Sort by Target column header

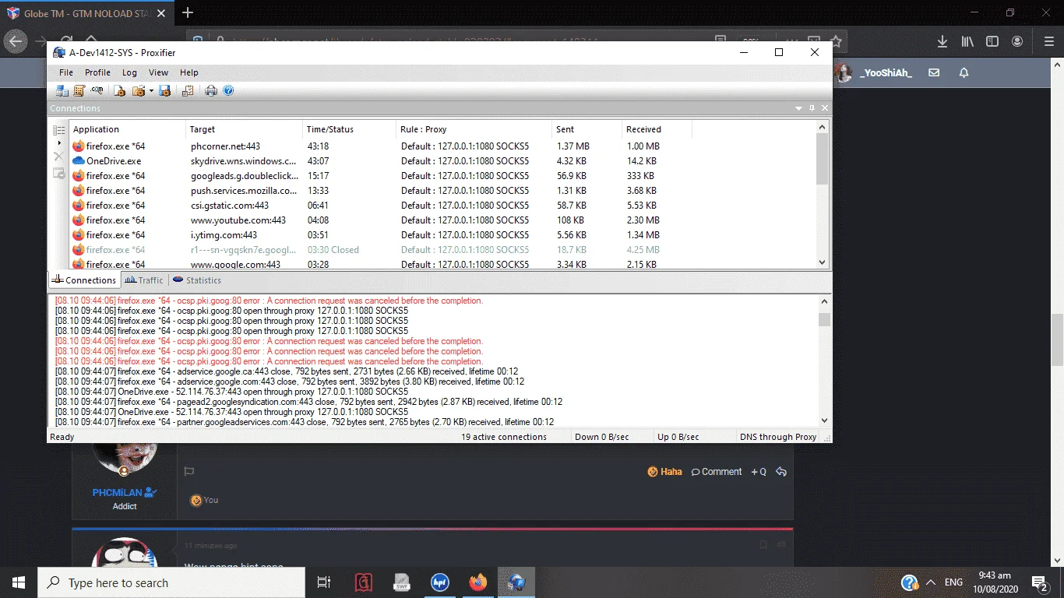[x=245, y=129]
